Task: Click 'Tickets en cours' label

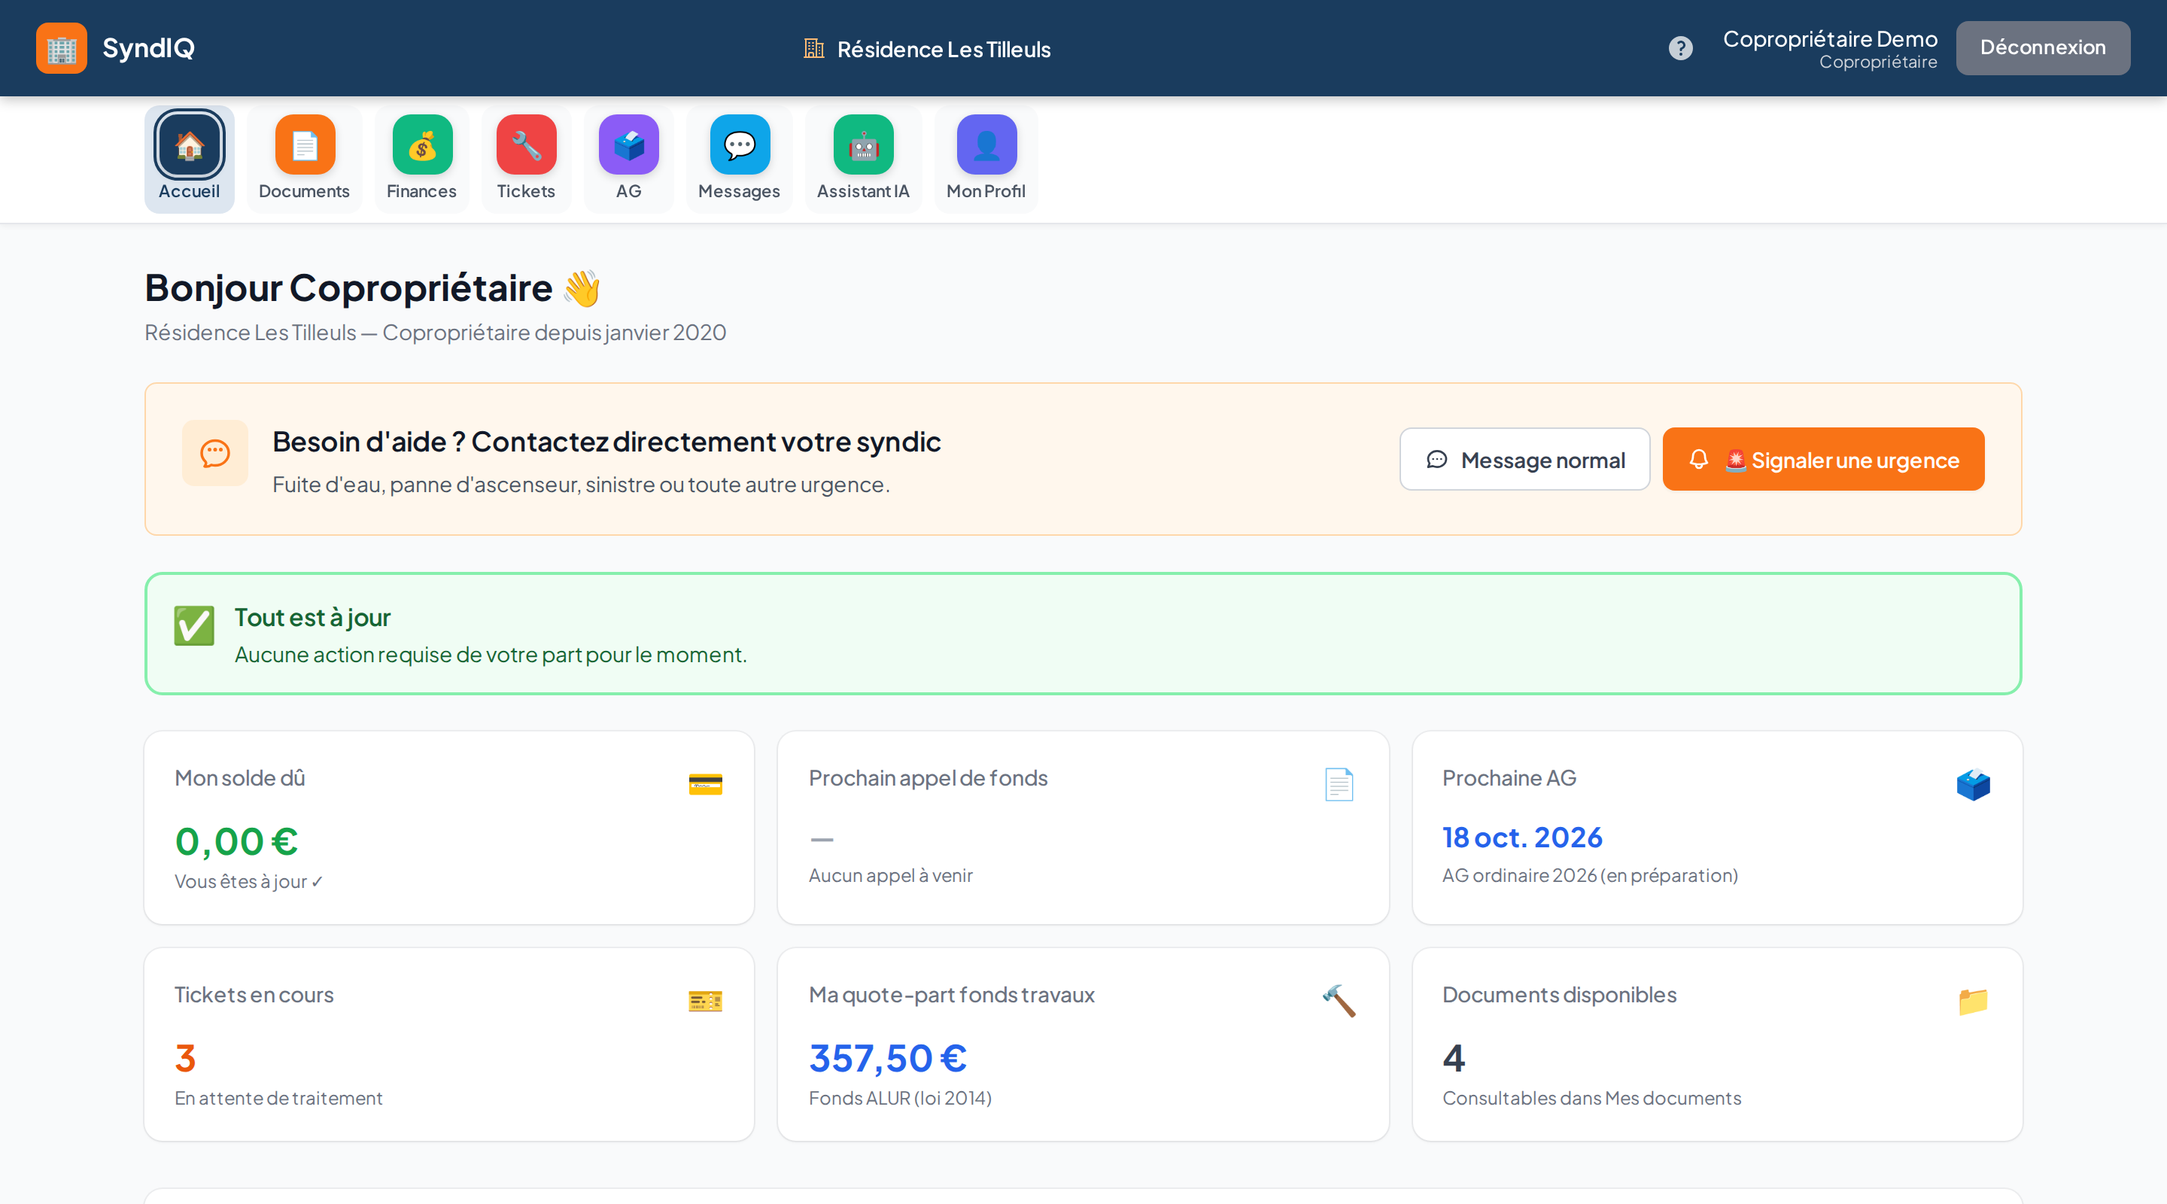Action: coord(254,996)
